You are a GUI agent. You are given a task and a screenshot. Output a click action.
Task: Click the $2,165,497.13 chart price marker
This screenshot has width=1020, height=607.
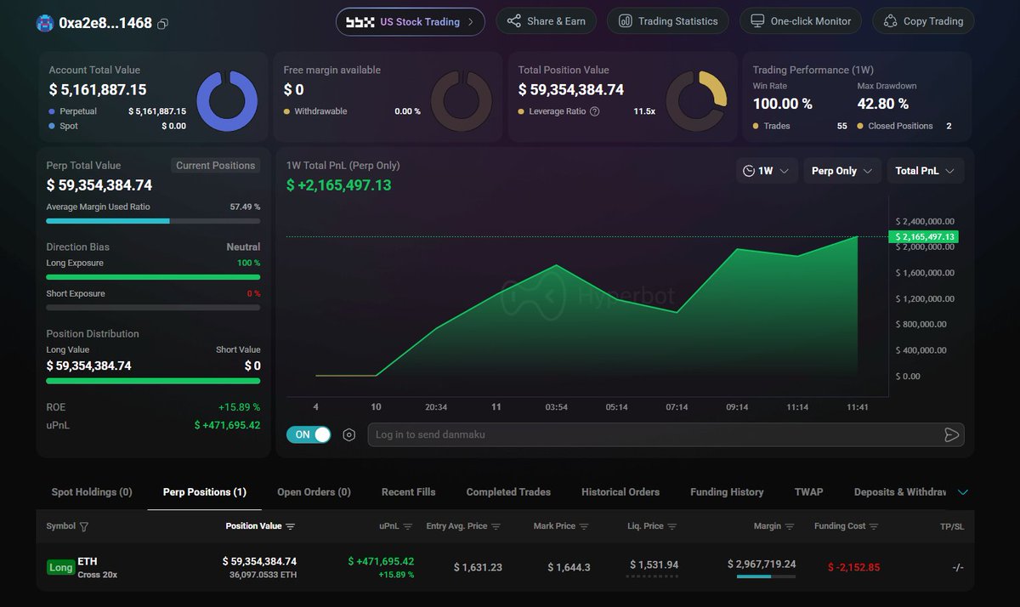(923, 237)
